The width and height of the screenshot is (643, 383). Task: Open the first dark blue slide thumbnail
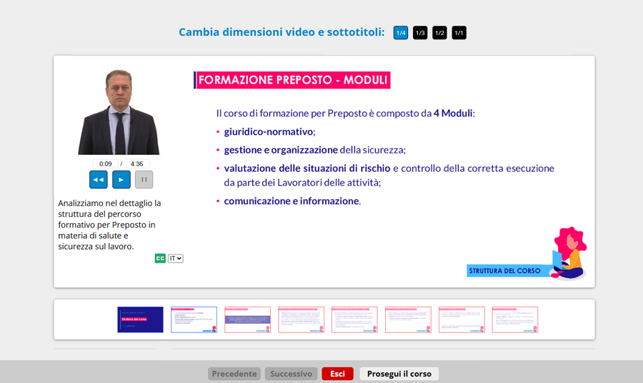(x=140, y=320)
